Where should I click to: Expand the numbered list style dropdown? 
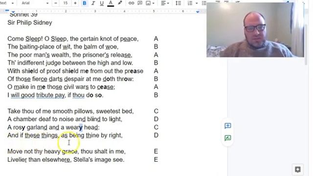point(197,3)
